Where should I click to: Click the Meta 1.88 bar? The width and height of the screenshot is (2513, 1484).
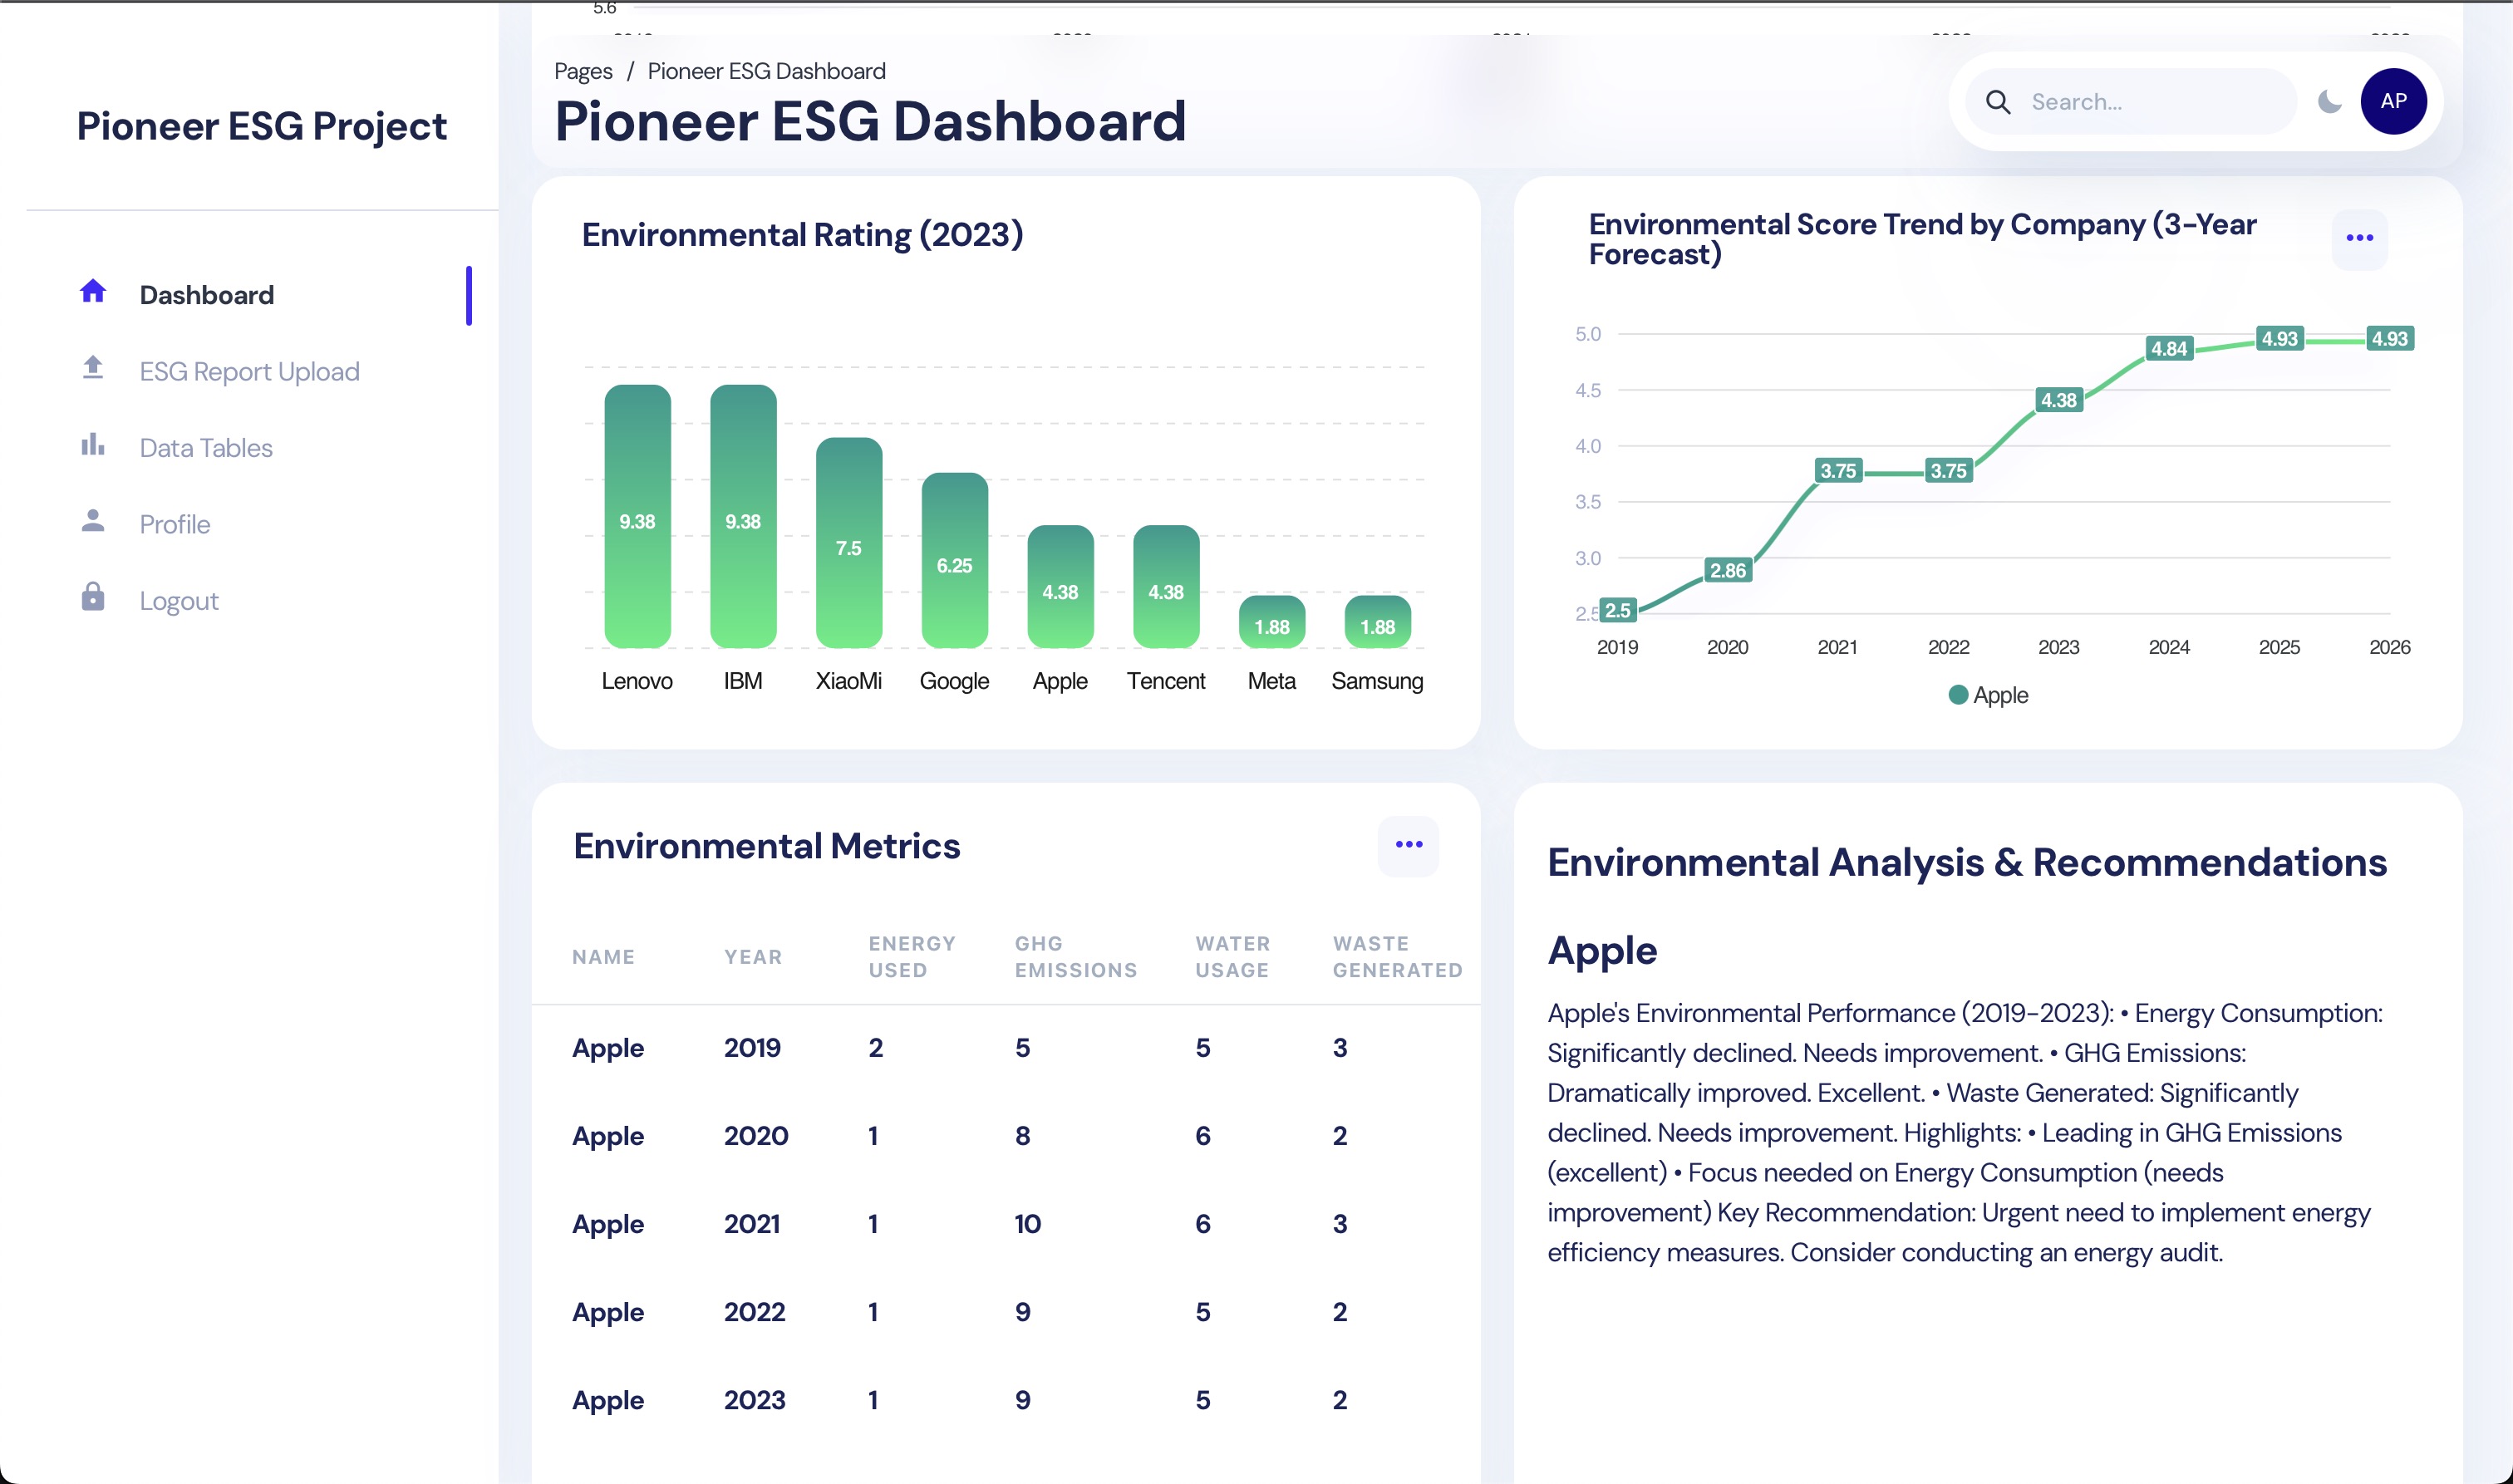[x=1271, y=622]
